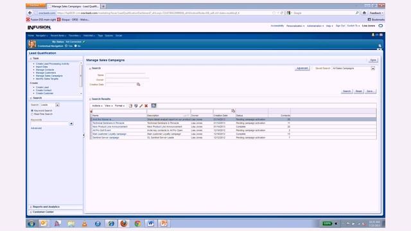
Task: Open the Creation Date calendar picker in Search
Action: (x=139, y=84)
